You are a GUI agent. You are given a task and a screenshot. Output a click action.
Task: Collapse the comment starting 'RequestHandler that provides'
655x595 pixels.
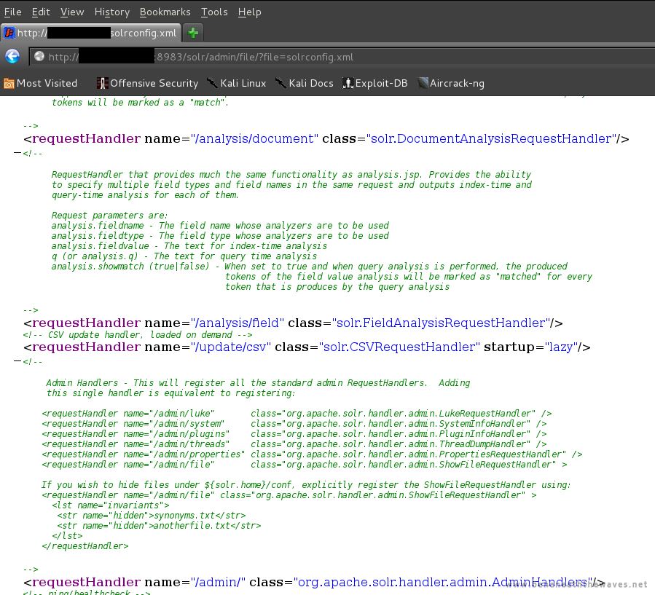(17, 153)
